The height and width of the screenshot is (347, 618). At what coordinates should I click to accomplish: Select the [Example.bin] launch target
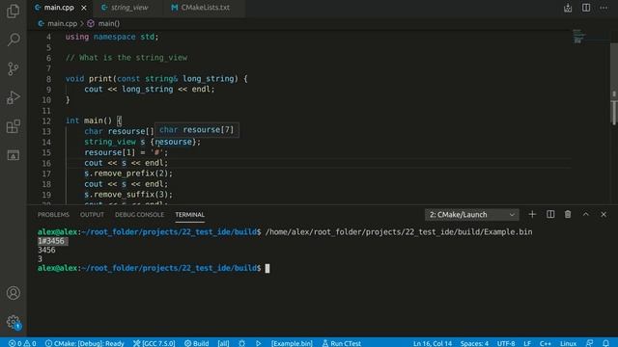(x=292, y=343)
